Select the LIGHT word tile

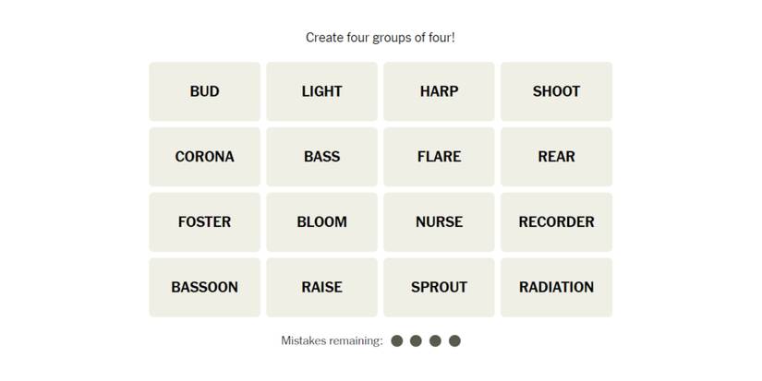click(321, 91)
